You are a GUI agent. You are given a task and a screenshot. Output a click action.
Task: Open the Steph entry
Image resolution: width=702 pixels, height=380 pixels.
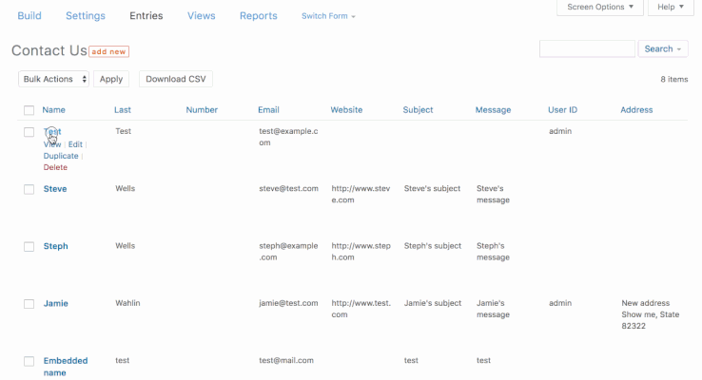(x=55, y=246)
